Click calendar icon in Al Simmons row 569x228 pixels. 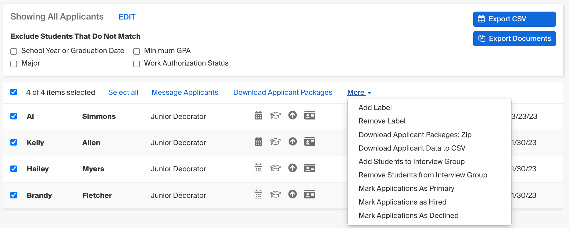258,115
